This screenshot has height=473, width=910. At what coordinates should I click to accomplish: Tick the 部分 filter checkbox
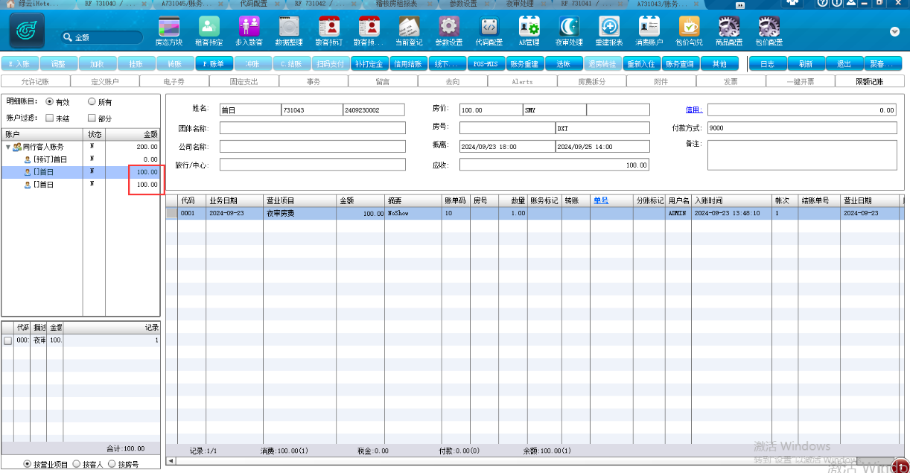tap(92, 118)
